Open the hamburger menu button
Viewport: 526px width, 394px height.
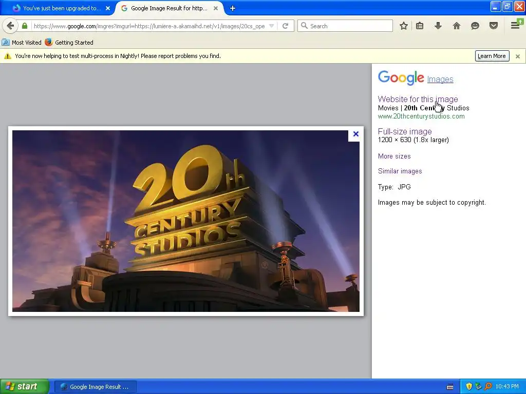click(x=516, y=25)
